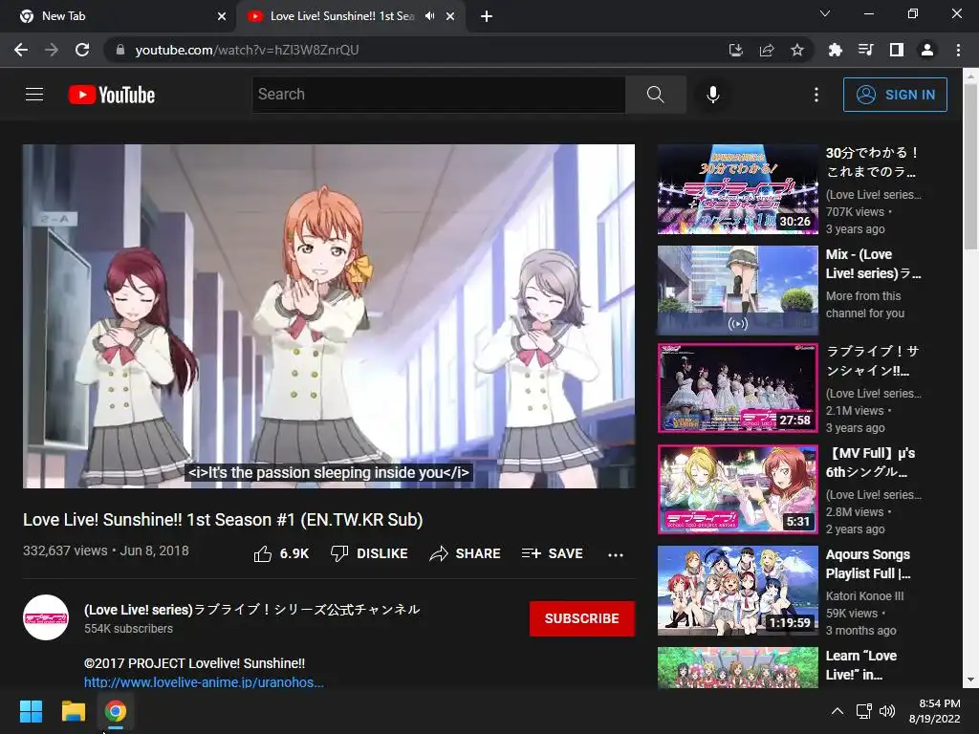The height and width of the screenshot is (734, 979).
Task: Click the '332,637 views' text
Action: (65, 550)
